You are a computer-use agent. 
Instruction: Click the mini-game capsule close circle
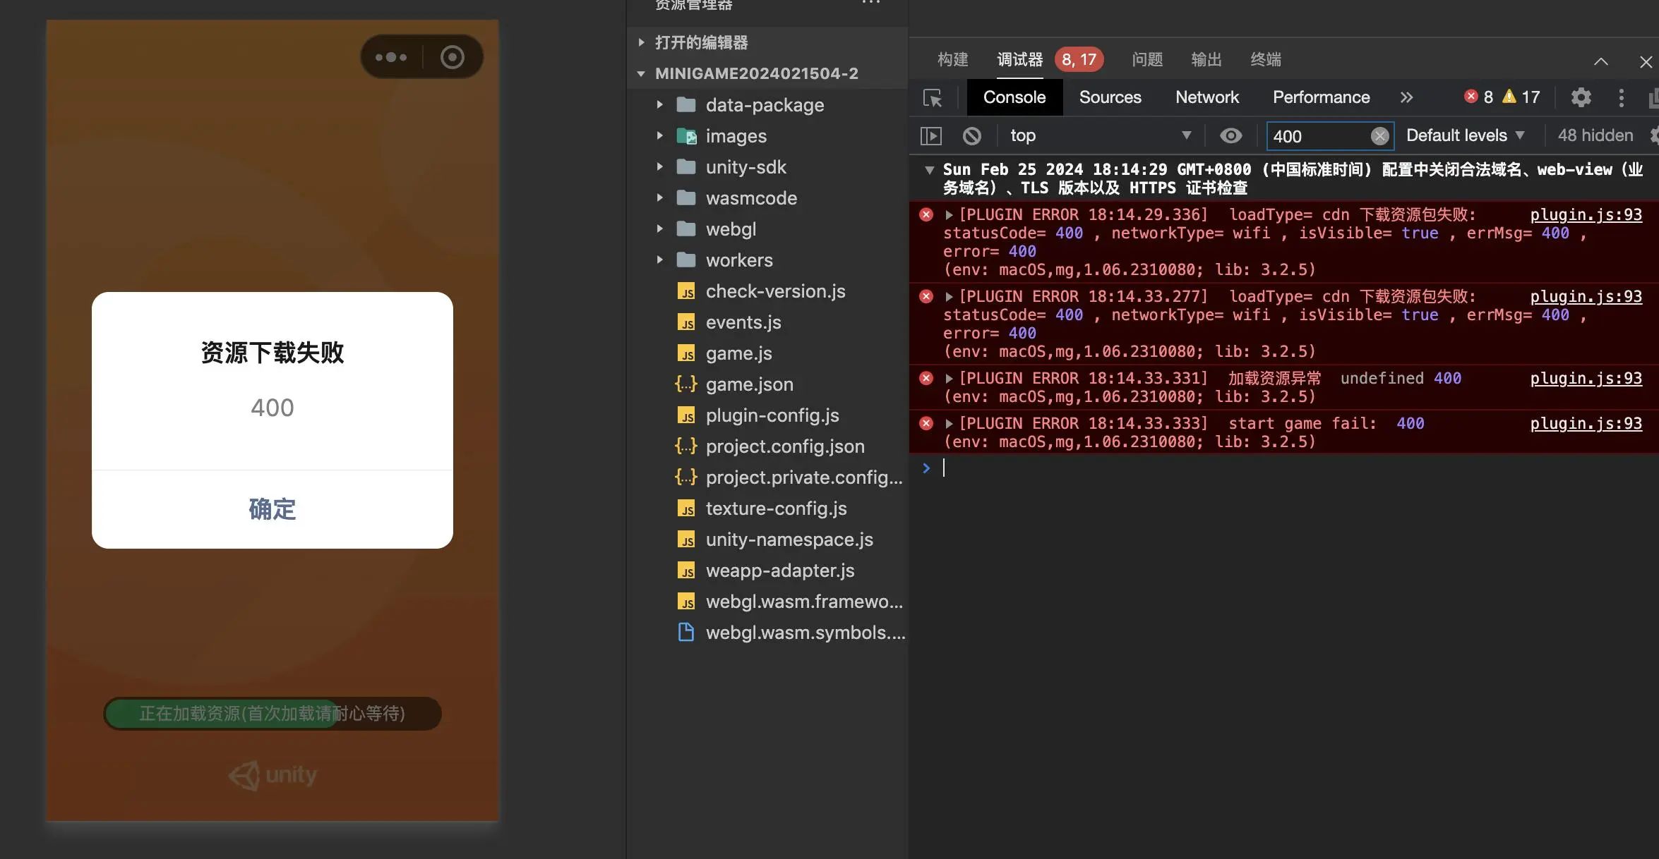pyautogui.click(x=453, y=57)
